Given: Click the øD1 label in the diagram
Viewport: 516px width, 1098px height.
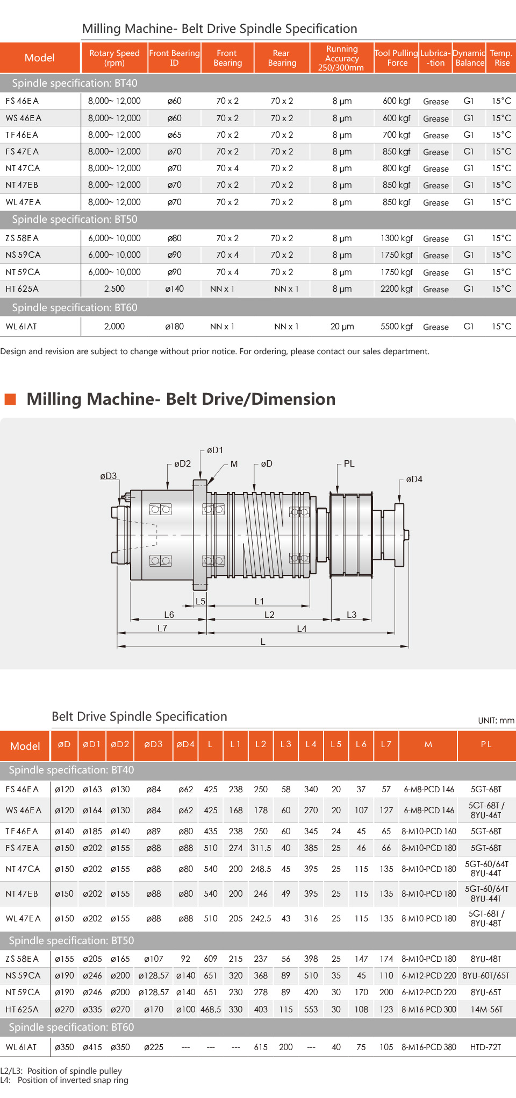Looking at the screenshot, I should pyautogui.click(x=215, y=450).
